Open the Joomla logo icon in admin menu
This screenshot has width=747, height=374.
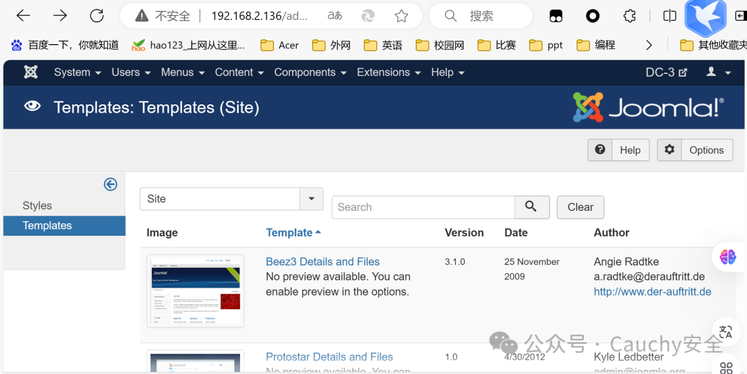31,73
